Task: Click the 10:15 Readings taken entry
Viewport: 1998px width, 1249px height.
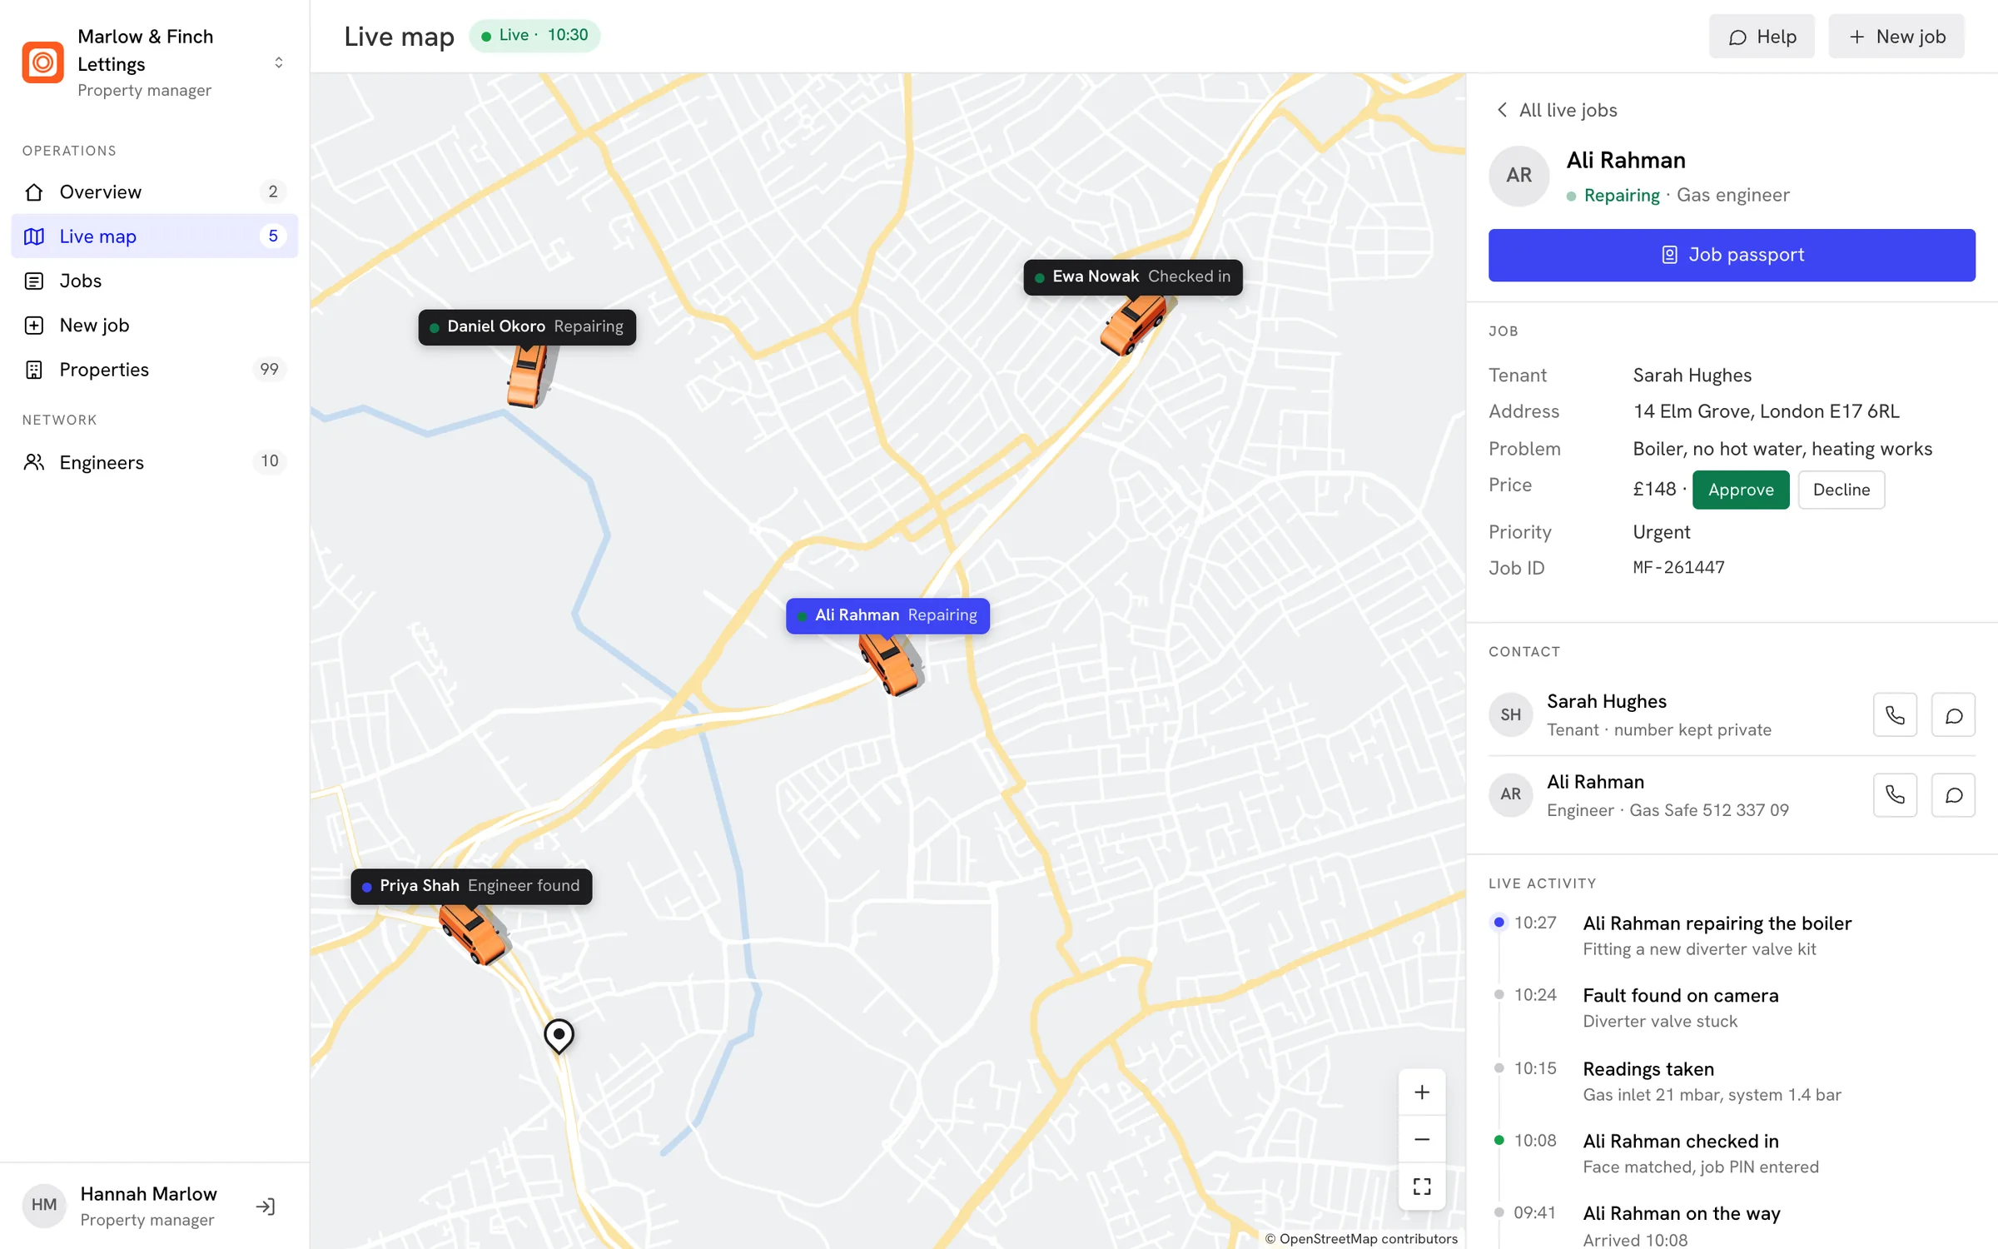Action: tap(1732, 1081)
